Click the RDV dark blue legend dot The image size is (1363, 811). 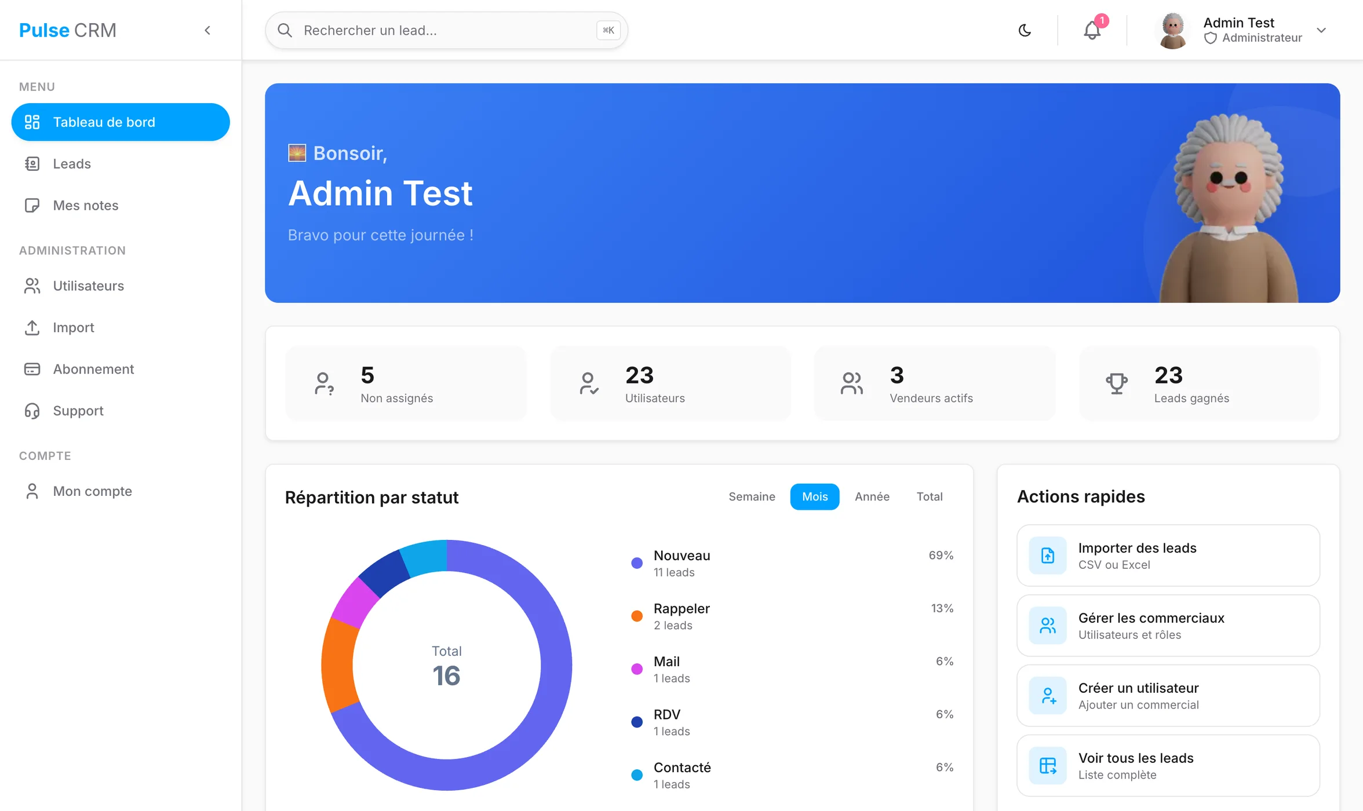coord(637,722)
